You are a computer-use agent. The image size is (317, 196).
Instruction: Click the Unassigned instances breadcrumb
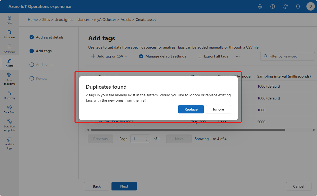pyautogui.click(x=72, y=20)
